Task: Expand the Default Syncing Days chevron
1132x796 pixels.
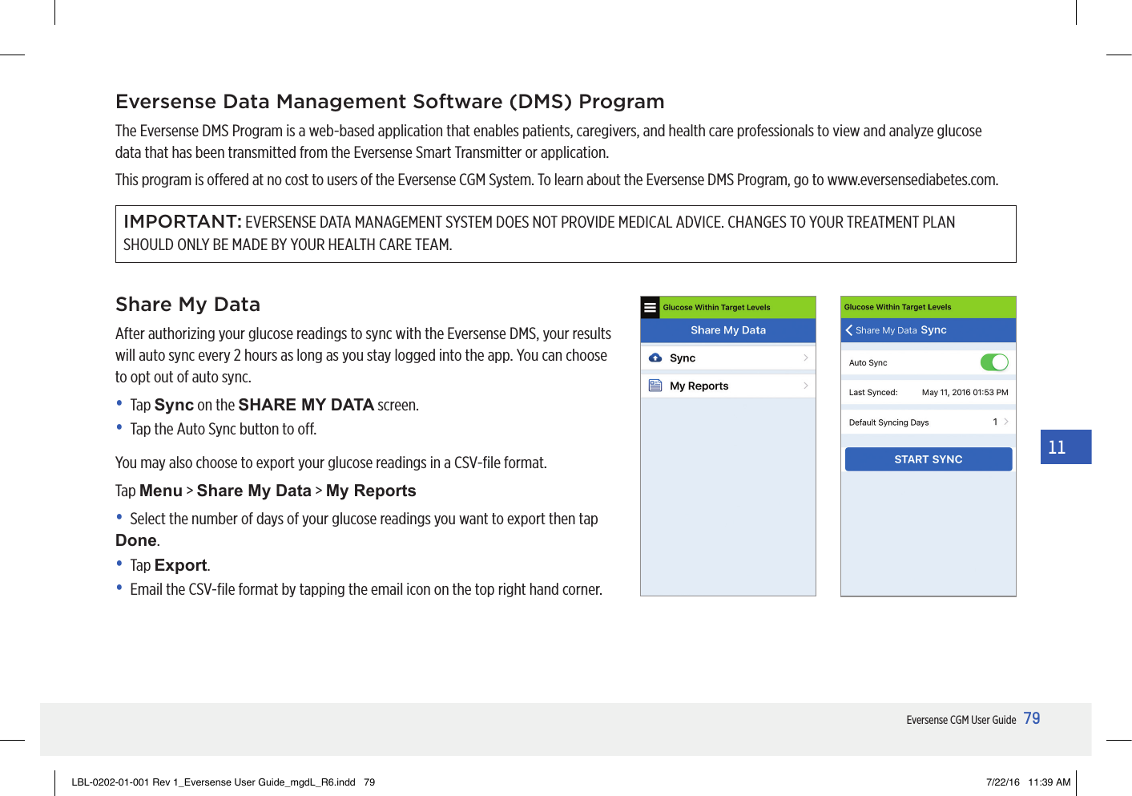Action: click(x=1006, y=422)
